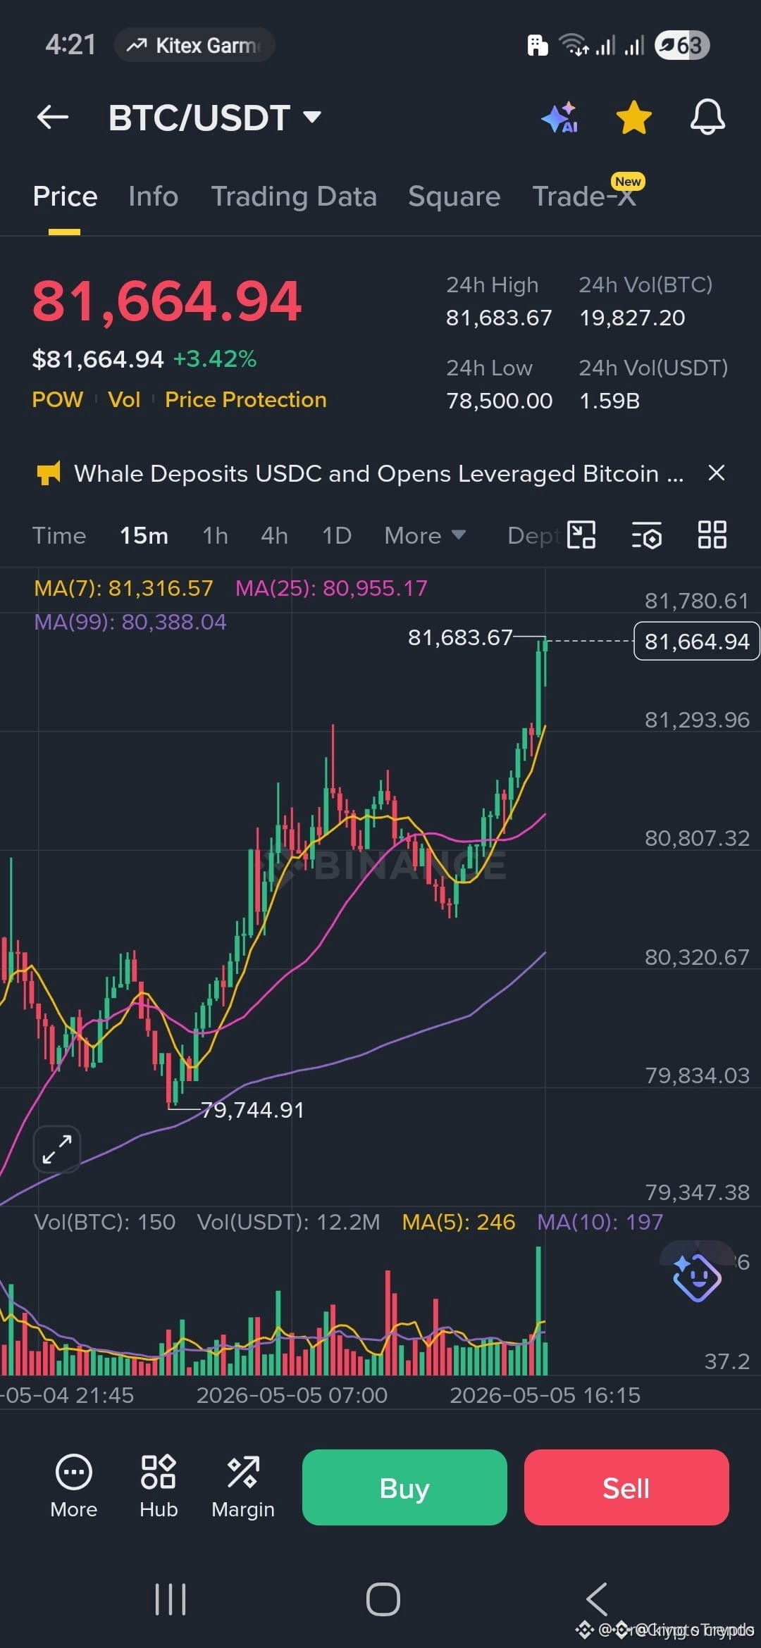Viewport: 761px width, 1648px height.
Task: Open the Margin trading icon
Action: tap(243, 1487)
